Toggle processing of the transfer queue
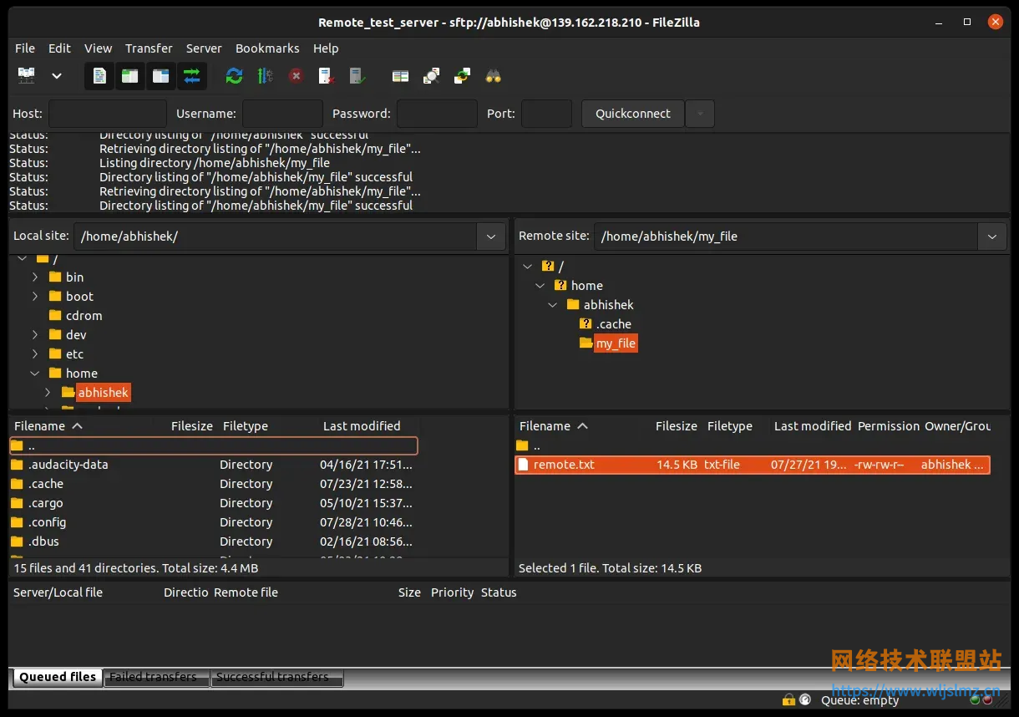This screenshot has height=717, width=1019. 265,76
